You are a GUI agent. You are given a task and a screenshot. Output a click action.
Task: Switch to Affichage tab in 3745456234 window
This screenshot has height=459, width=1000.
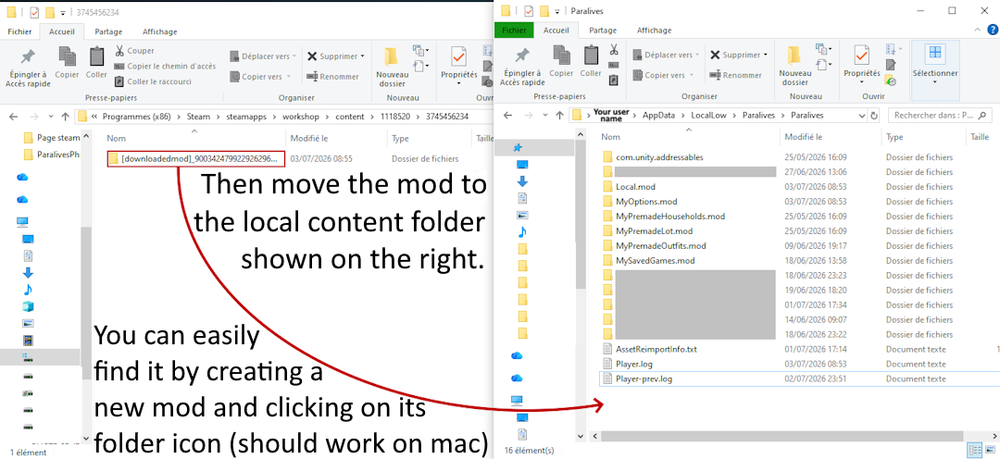click(x=160, y=31)
